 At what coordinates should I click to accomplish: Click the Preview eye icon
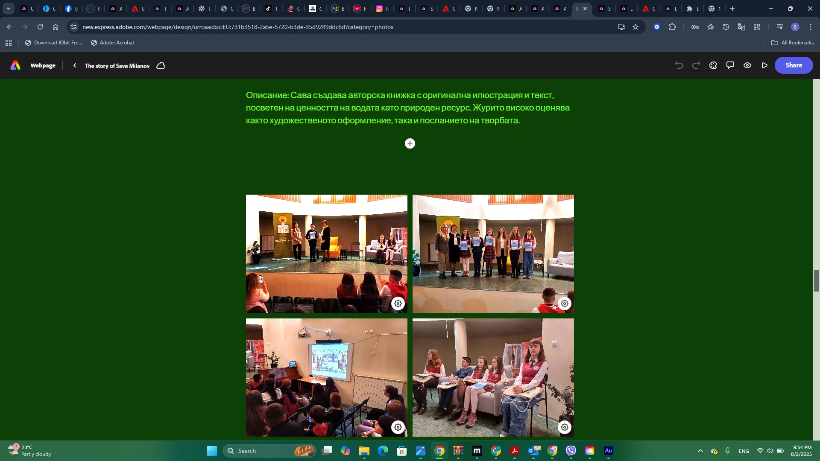[x=747, y=65]
